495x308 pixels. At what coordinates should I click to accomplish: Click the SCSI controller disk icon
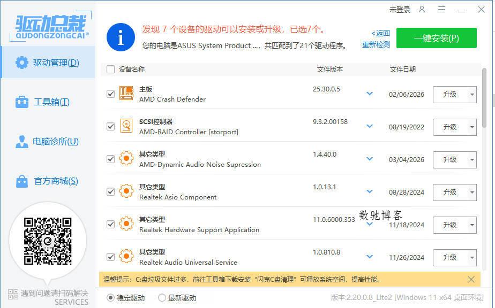pyautogui.click(x=126, y=126)
